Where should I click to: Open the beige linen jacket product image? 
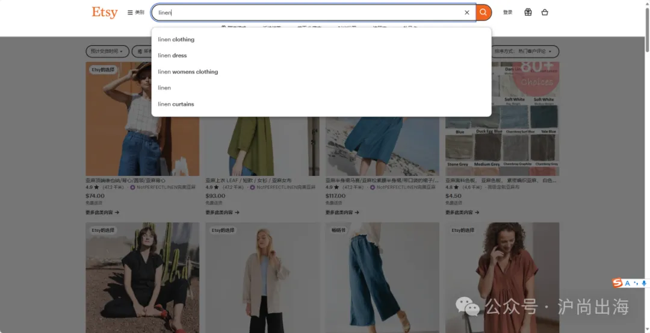(262, 278)
